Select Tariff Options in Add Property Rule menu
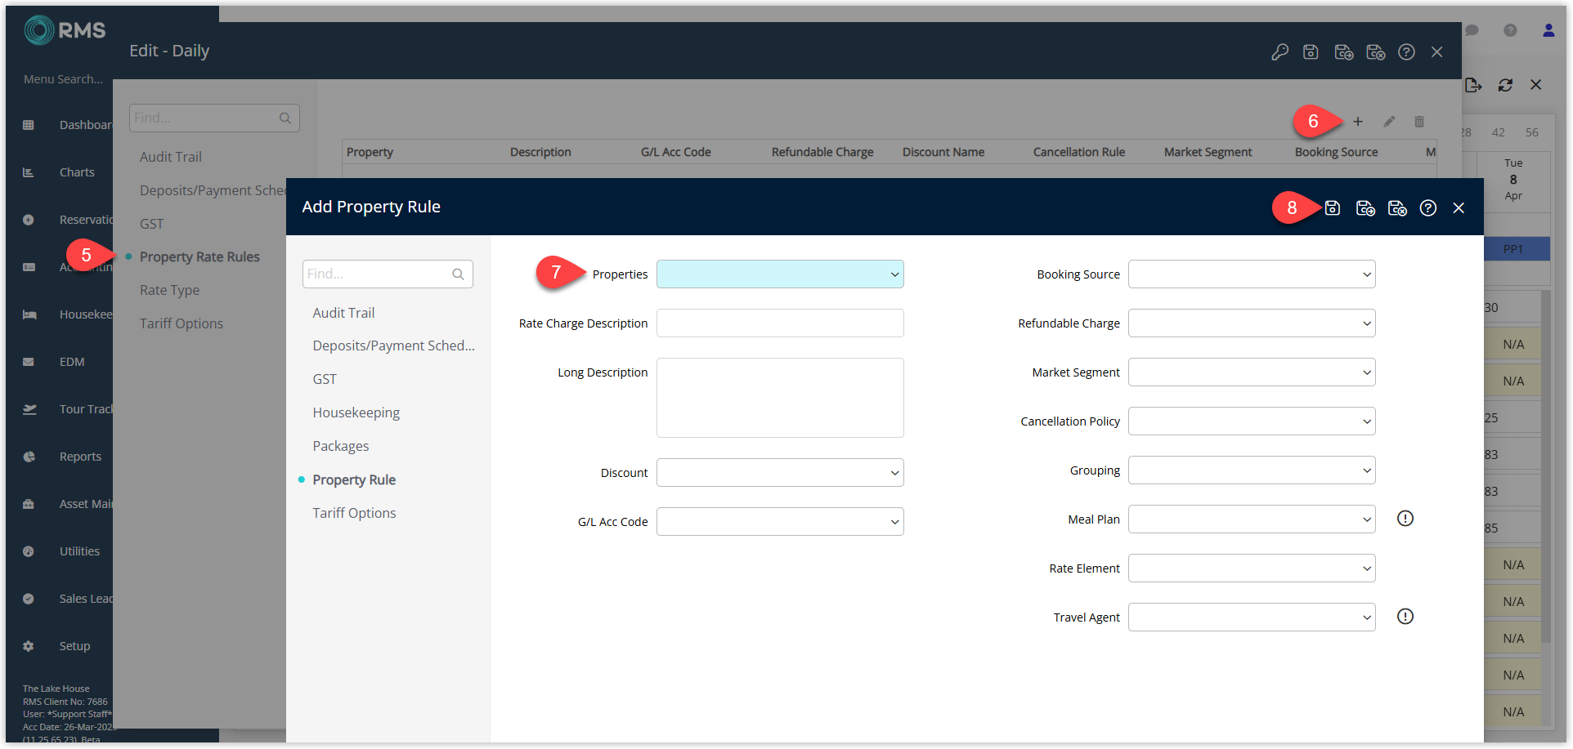 pyautogui.click(x=354, y=513)
